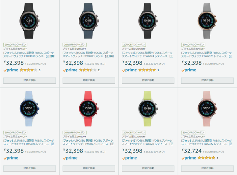Click the star rating of FTW4021 with 2 reviews
Image resolution: width=237 pixels, height=175 pixels.
point(88,70)
